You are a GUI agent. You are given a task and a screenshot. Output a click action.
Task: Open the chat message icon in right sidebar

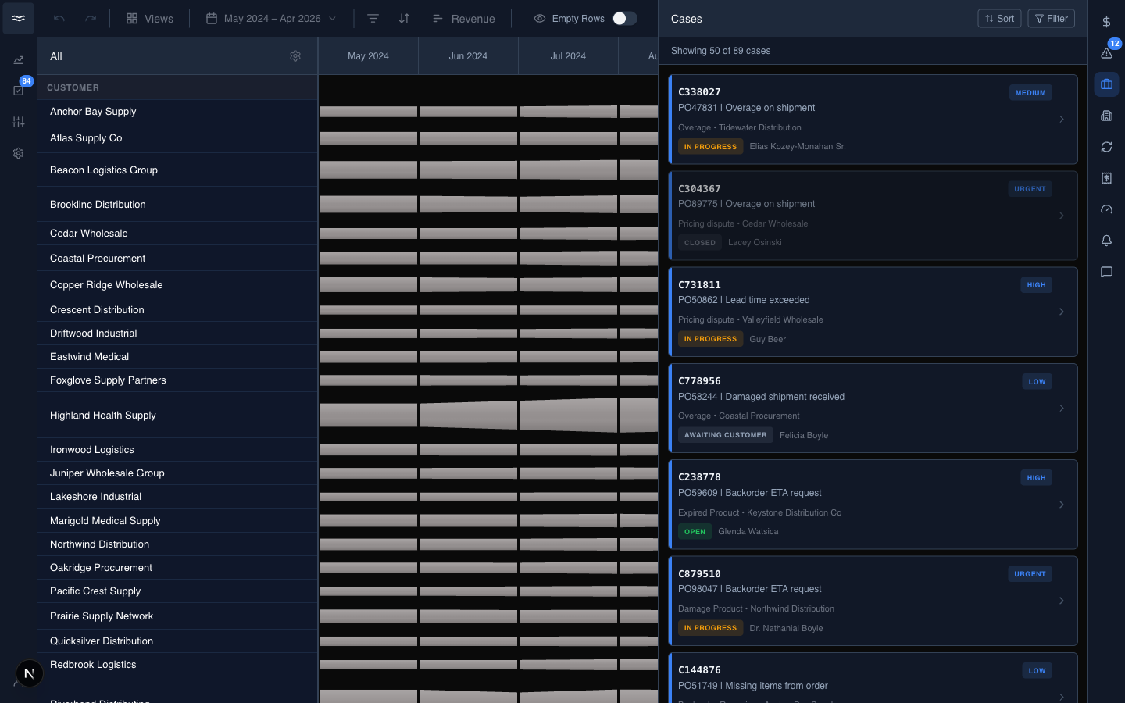click(x=1106, y=272)
